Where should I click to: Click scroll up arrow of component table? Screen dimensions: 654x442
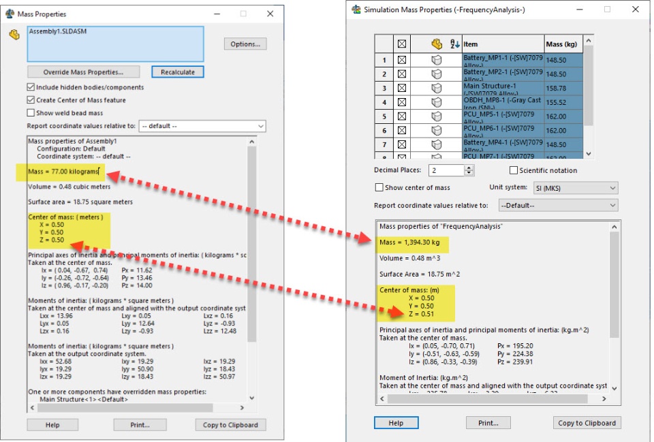coord(589,40)
